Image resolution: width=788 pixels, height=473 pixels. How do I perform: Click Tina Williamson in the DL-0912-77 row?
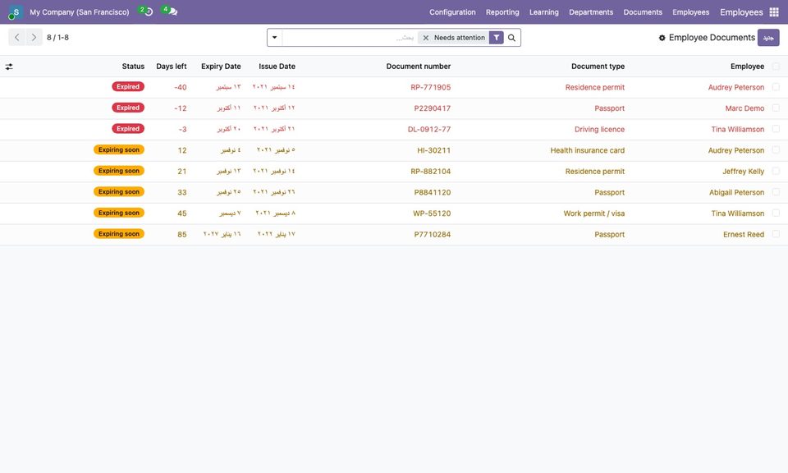point(738,129)
